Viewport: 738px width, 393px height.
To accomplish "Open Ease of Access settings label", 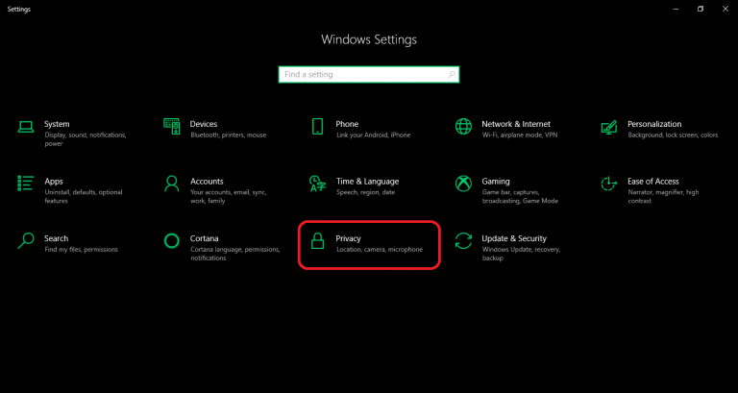I will [653, 182].
